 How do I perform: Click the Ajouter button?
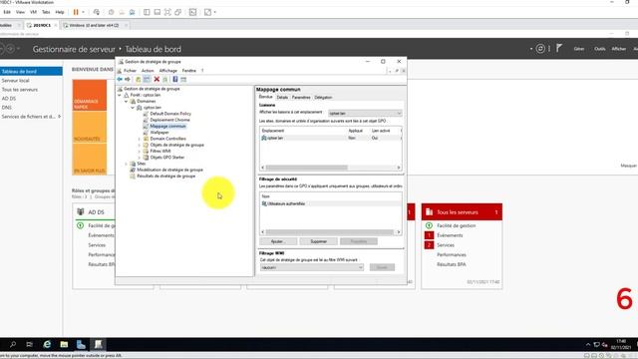click(x=278, y=241)
